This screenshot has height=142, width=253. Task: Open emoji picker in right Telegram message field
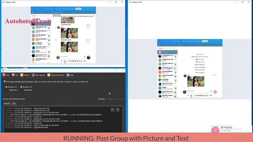pos(211,91)
